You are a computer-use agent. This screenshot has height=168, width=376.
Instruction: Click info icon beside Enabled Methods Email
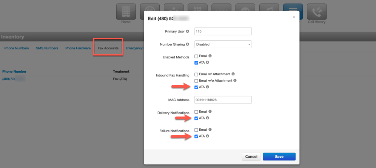pyautogui.click(x=210, y=56)
